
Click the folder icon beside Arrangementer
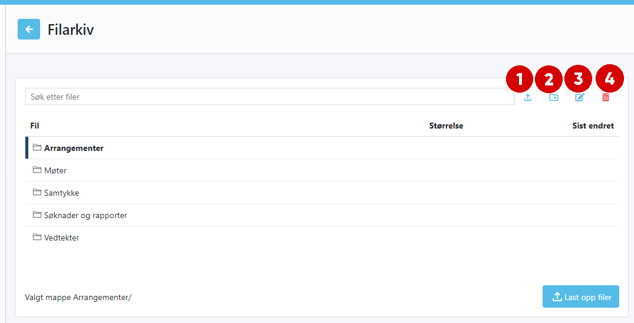37,147
